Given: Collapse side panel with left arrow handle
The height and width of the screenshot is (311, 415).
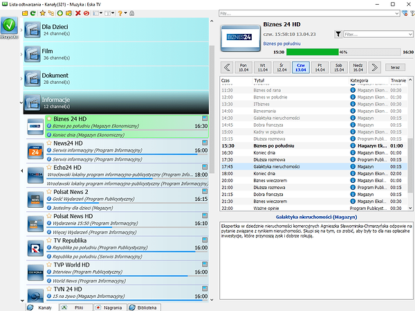Looking at the screenshot, I should tap(21, 171).
